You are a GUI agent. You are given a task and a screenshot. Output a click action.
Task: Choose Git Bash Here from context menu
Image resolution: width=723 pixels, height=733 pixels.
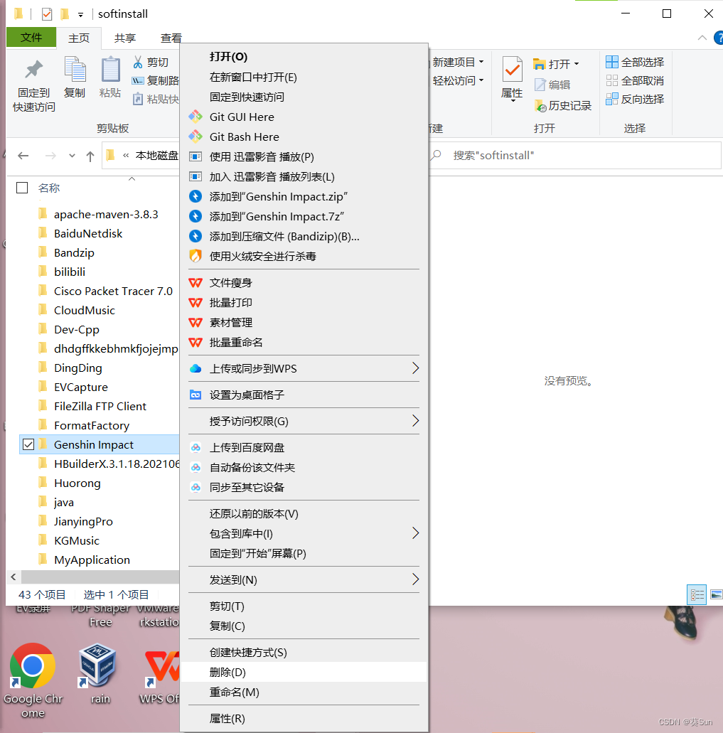click(x=304, y=137)
